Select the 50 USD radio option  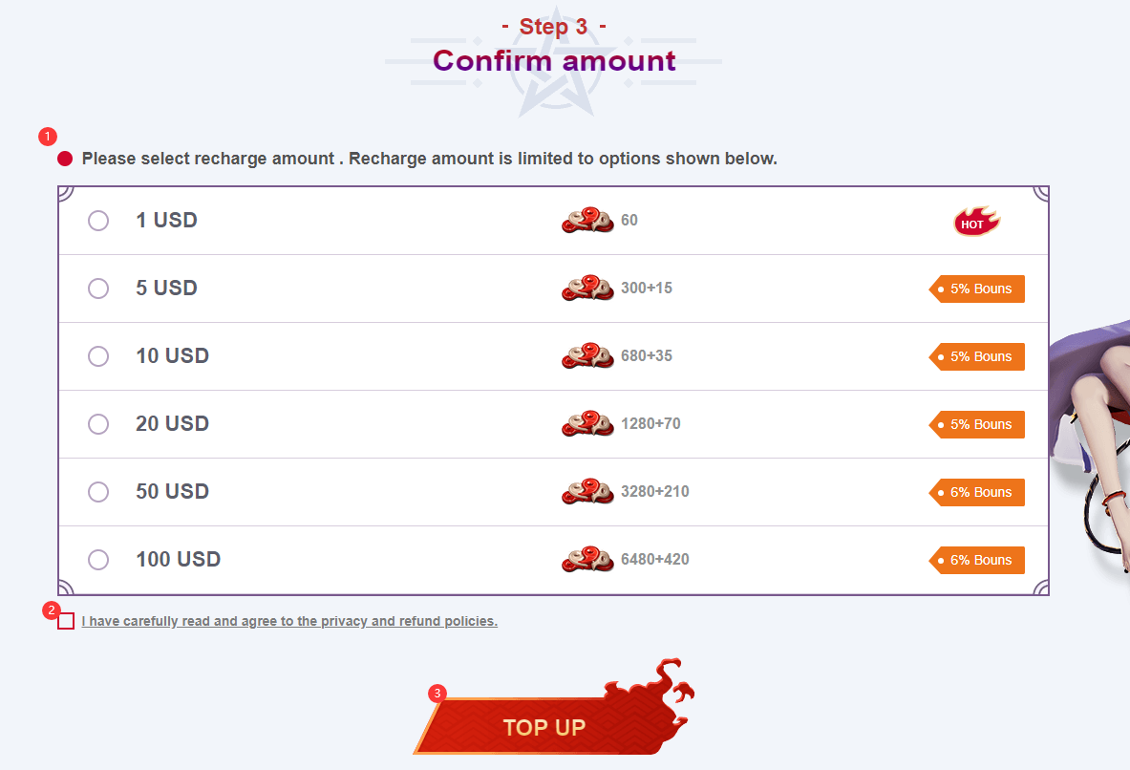(98, 492)
